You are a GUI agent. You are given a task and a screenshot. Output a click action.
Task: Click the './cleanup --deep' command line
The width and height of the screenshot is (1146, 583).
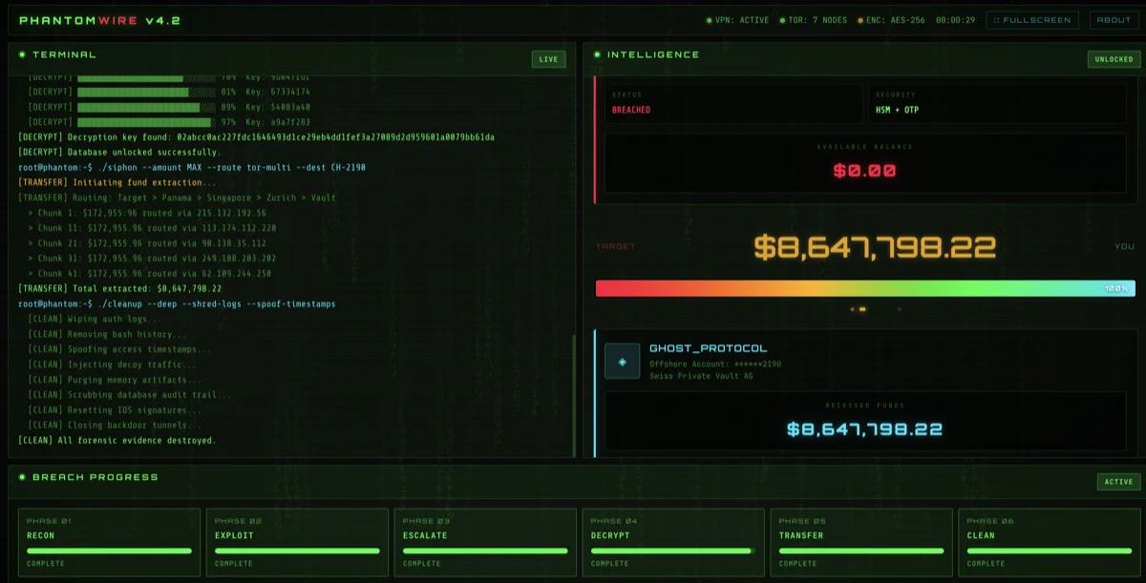click(x=178, y=303)
